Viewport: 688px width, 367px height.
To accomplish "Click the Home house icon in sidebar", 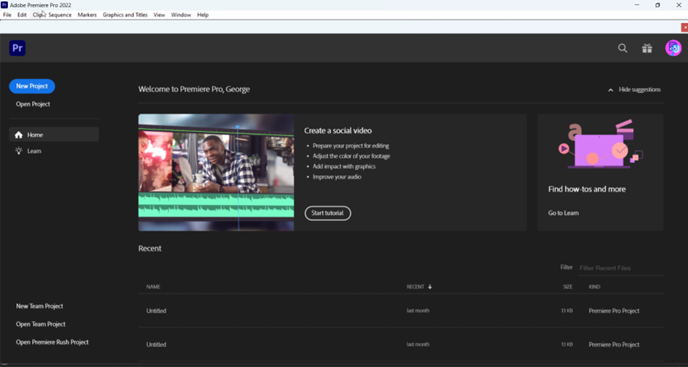I will click(x=18, y=135).
